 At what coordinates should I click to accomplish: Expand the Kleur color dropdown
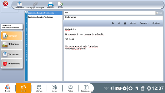click(x=133, y=23)
